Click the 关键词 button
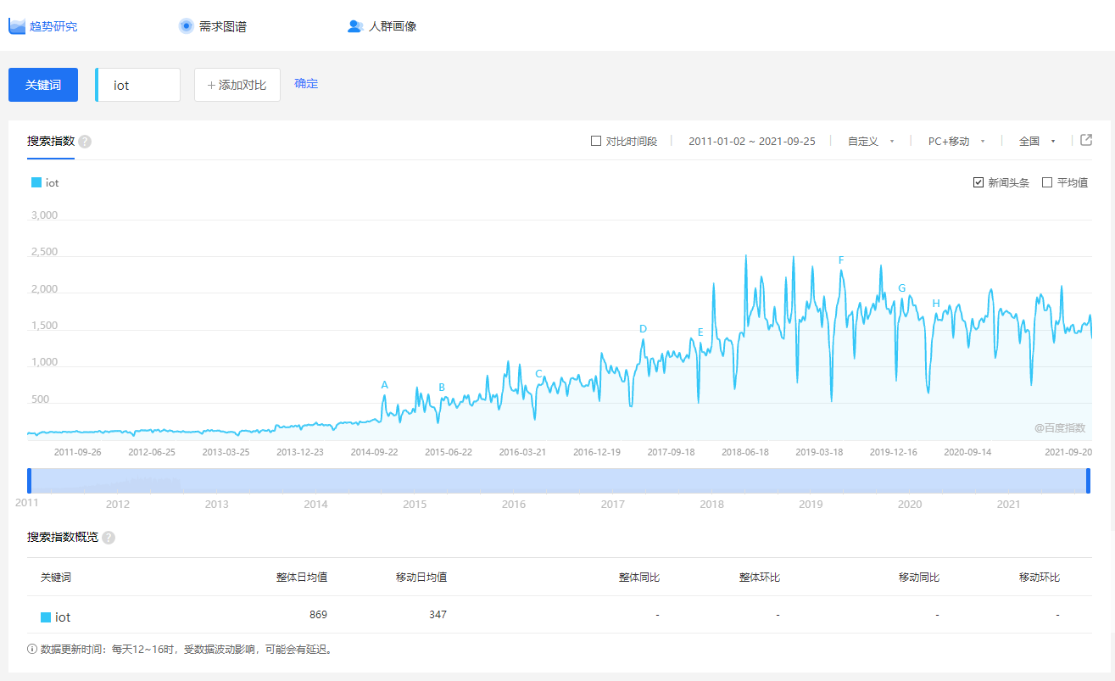 43,85
